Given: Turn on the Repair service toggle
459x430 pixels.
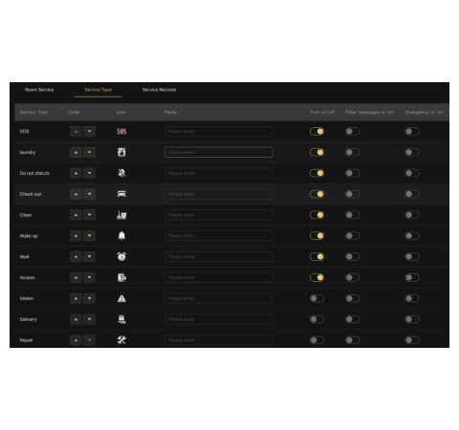Looking at the screenshot, I should [317, 340].
